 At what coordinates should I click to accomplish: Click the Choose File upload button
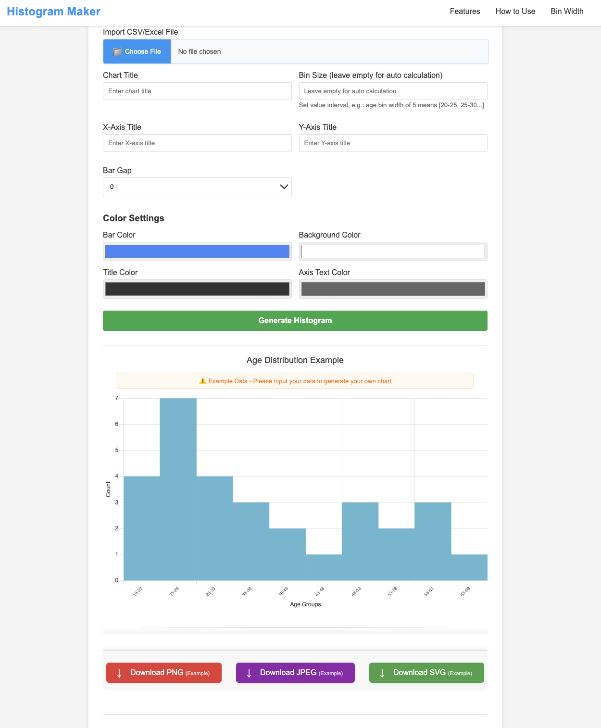(x=137, y=51)
